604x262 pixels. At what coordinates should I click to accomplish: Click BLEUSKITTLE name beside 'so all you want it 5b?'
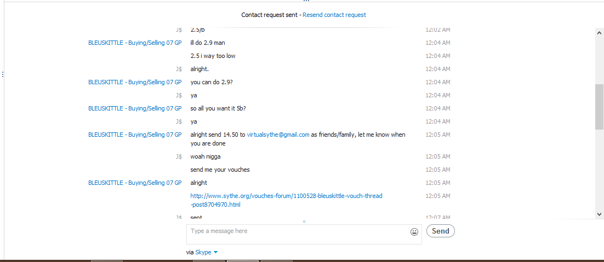coord(135,108)
